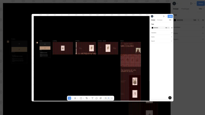This screenshot has width=205, height=115.
Task: Add a style with the Styles plus in the front panel
Action: tap(172, 37)
